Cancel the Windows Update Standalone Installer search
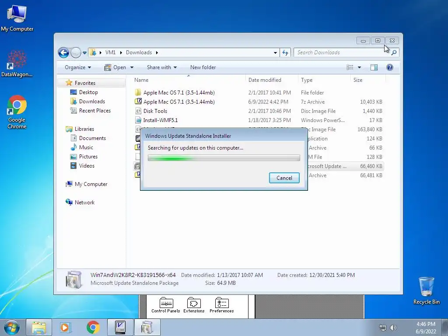448x336 pixels. [284, 178]
